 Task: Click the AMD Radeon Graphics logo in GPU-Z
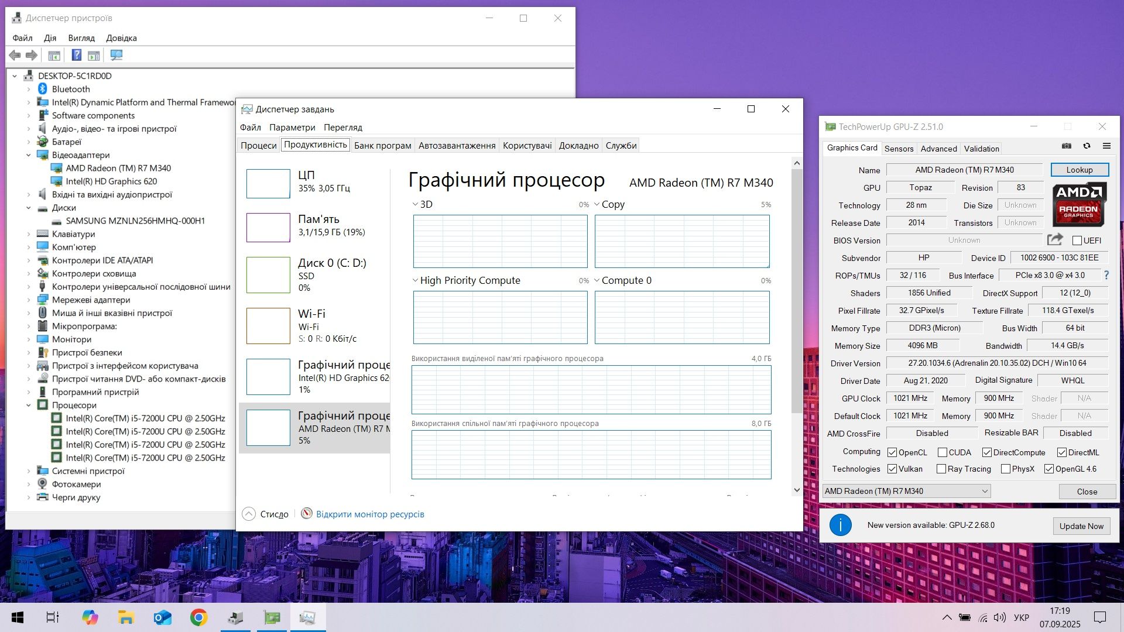click(1080, 204)
